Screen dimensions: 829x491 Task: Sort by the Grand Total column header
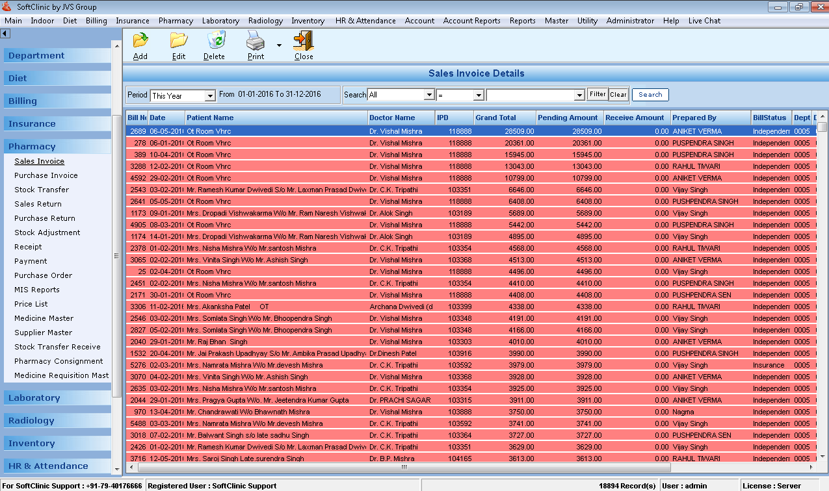click(495, 118)
